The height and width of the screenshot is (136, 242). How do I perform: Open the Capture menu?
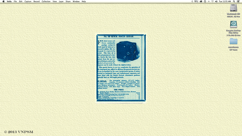28,1
